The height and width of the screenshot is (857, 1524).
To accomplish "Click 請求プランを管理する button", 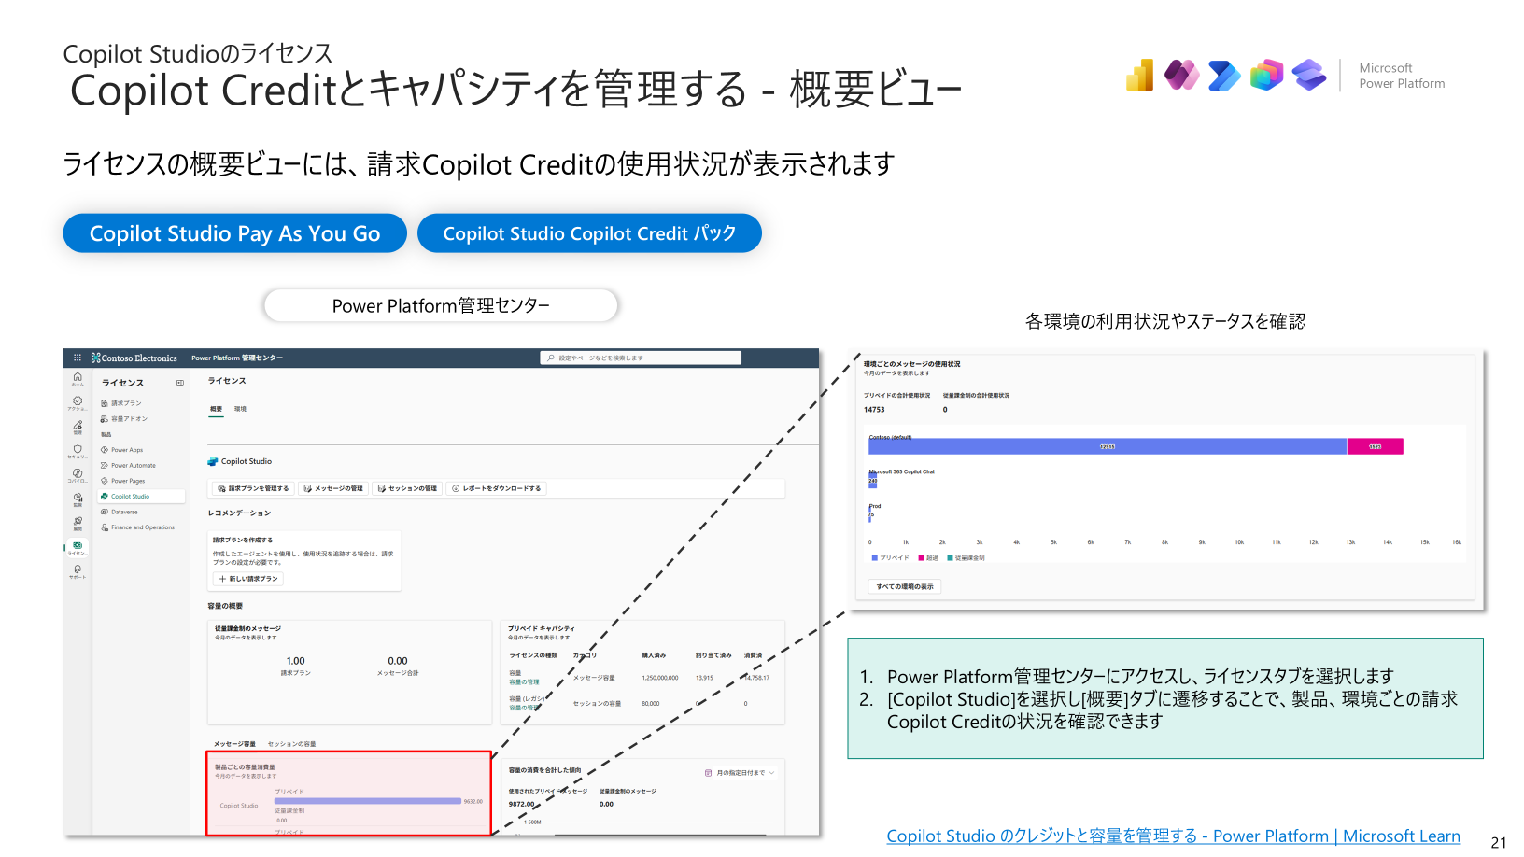I will 253,488.
